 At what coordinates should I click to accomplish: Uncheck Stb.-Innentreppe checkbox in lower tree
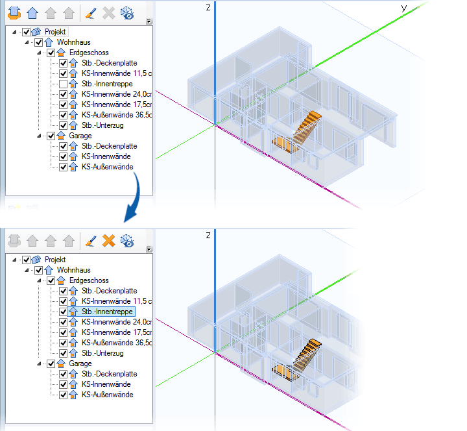63,312
